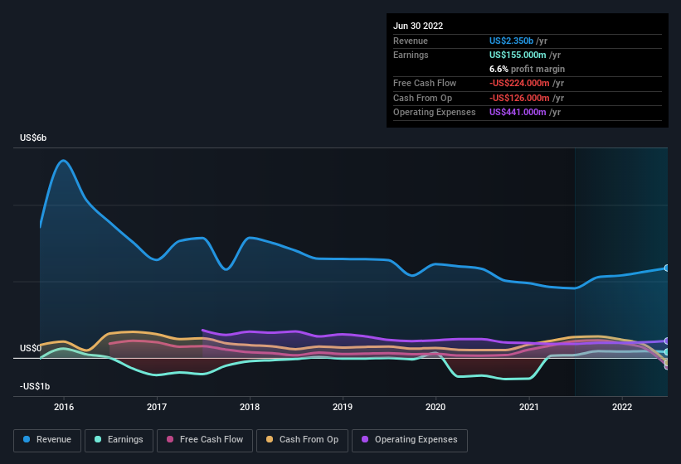
Task: Click the -US$126.000m cash from op value
Action: coord(519,98)
